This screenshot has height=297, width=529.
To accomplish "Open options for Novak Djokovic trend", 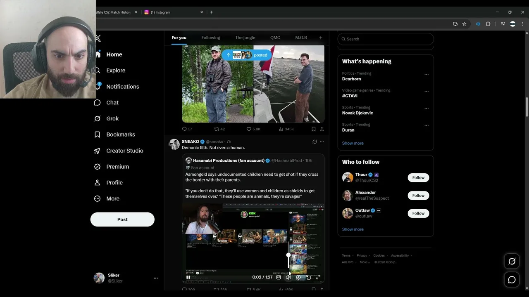I will [427, 108].
